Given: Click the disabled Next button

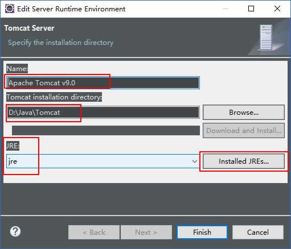Looking at the screenshot, I should point(146,233).
